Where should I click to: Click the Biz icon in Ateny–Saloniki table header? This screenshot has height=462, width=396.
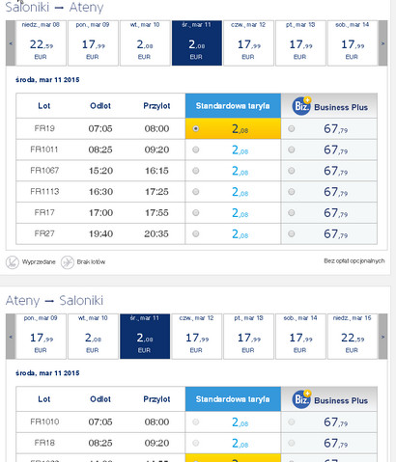pyautogui.click(x=301, y=399)
